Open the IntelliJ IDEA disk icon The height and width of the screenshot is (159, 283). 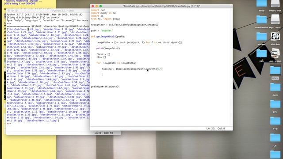275,4
